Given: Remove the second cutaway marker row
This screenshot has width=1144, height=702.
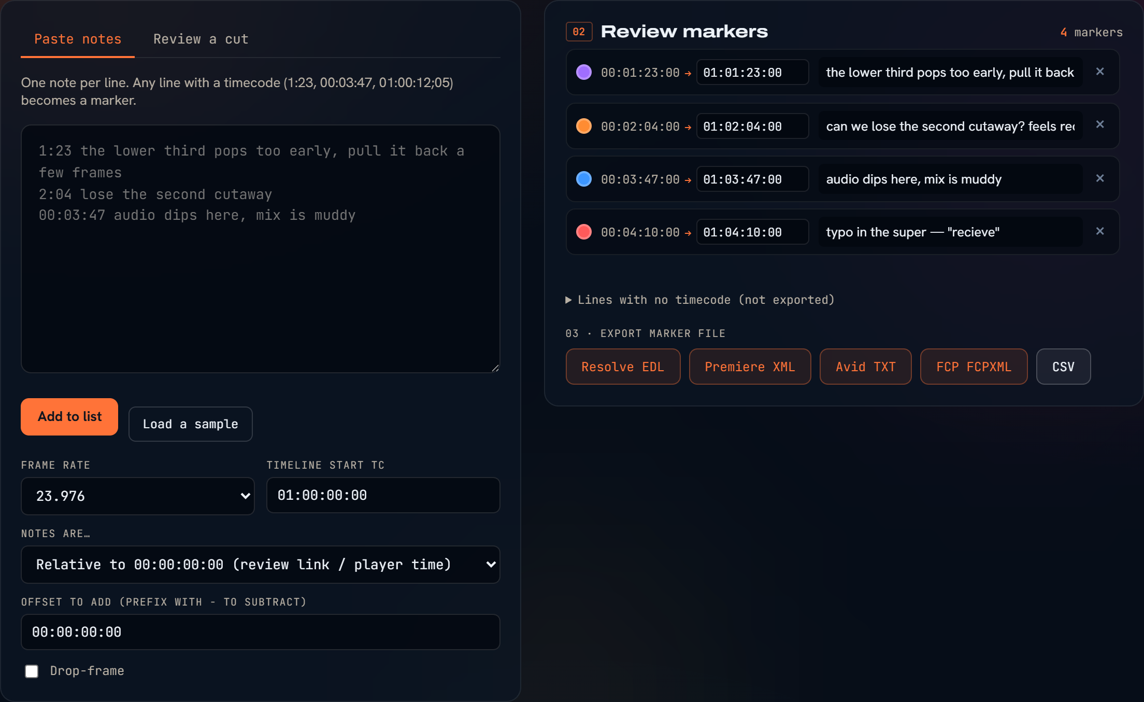Looking at the screenshot, I should tap(1100, 125).
